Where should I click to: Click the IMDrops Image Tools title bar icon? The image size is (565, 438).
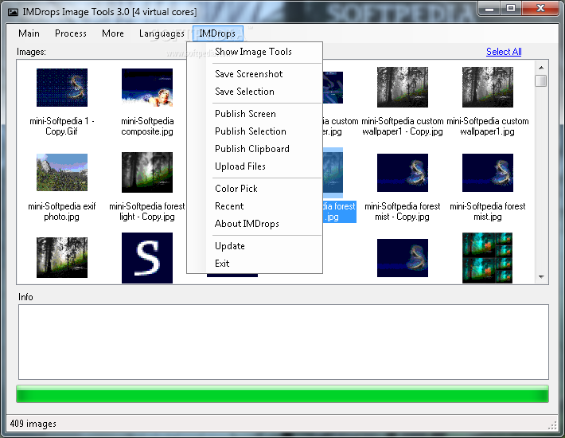[x=14, y=12]
